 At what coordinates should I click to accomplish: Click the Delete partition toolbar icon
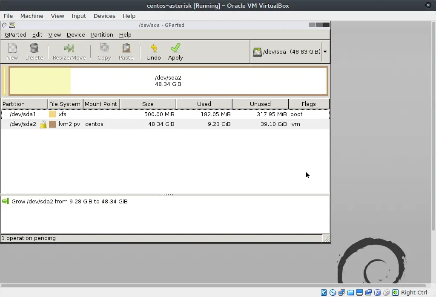[34, 49]
